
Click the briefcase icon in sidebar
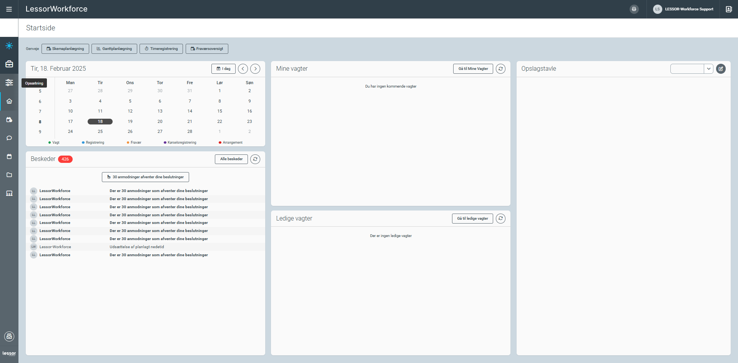pyautogui.click(x=9, y=64)
